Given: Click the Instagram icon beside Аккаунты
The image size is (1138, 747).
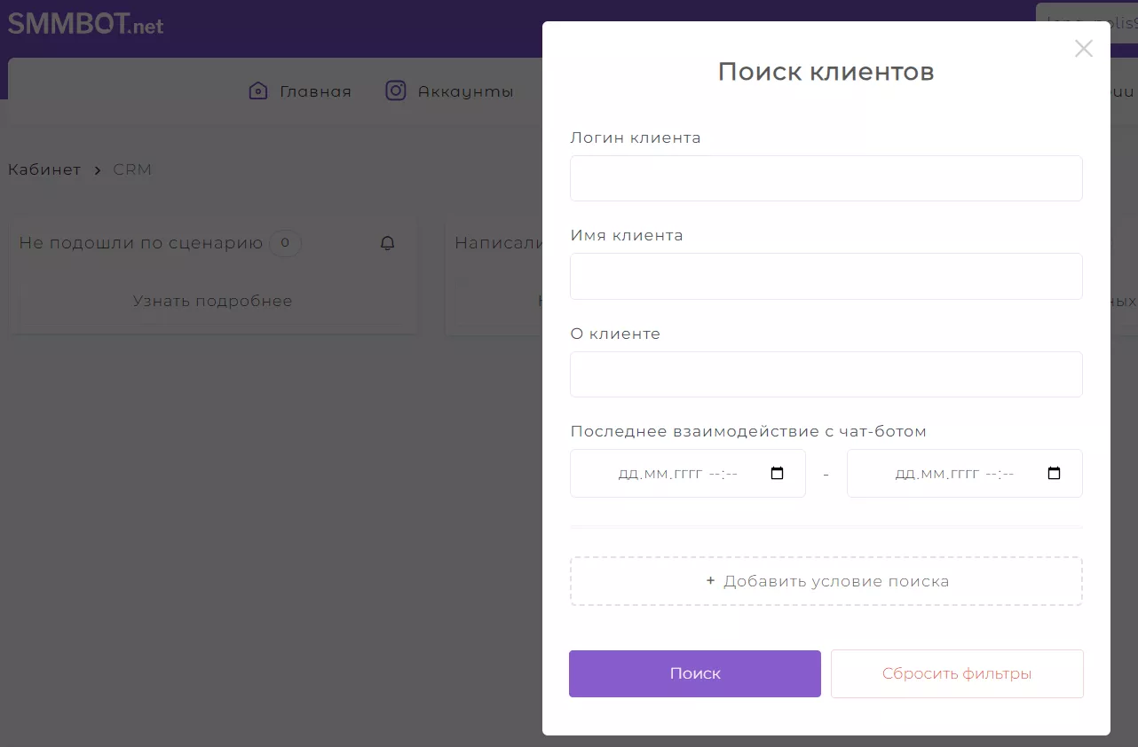Looking at the screenshot, I should 396,90.
